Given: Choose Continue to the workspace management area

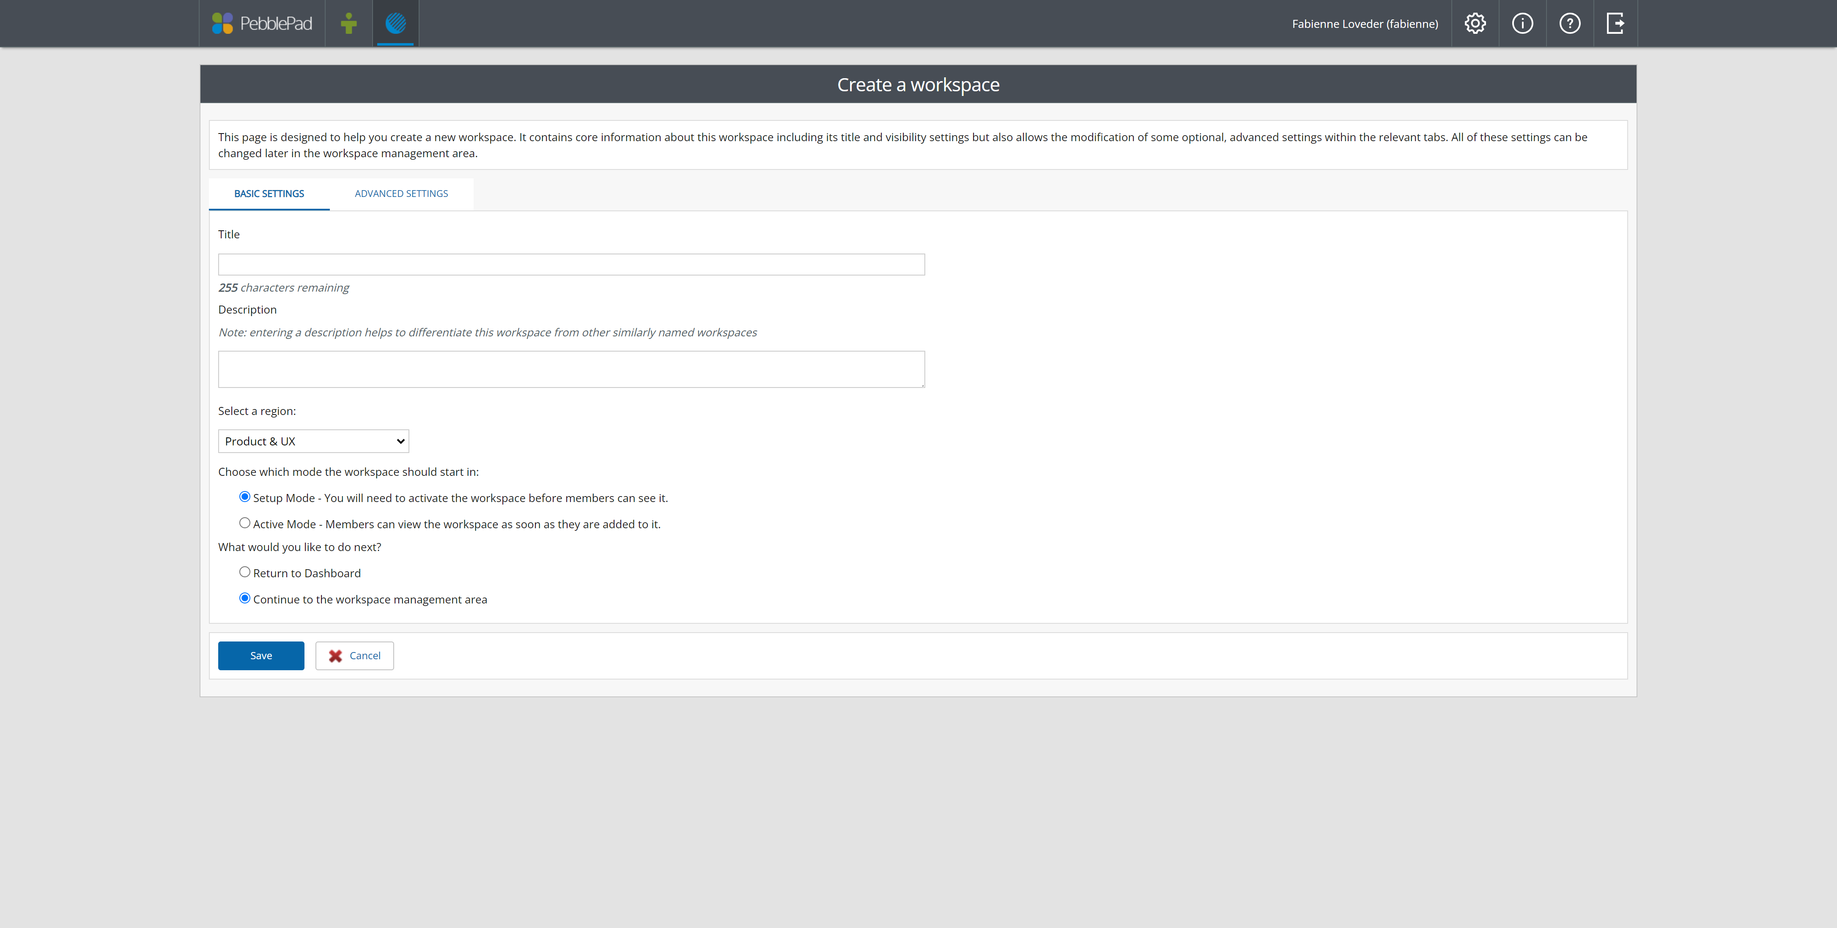Looking at the screenshot, I should [x=244, y=598].
